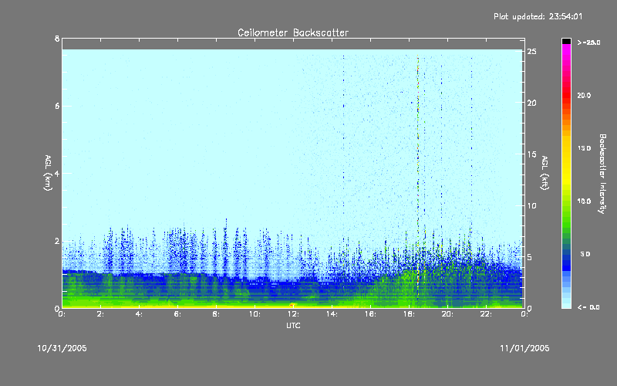The image size is (617, 386).
Task: Click the '20:' hour tick label on x-axis
Action: click(448, 314)
